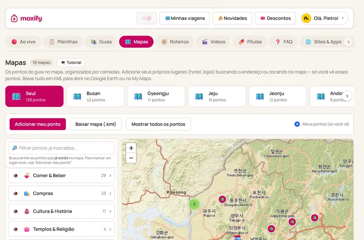364x240 pixels.
Task: Click the yellow user avatar icon
Action: [x=306, y=18]
